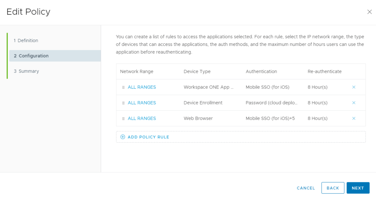Click drag handle for Device Enrollment row
This screenshot has width=376, height=200.
[123, 103]
